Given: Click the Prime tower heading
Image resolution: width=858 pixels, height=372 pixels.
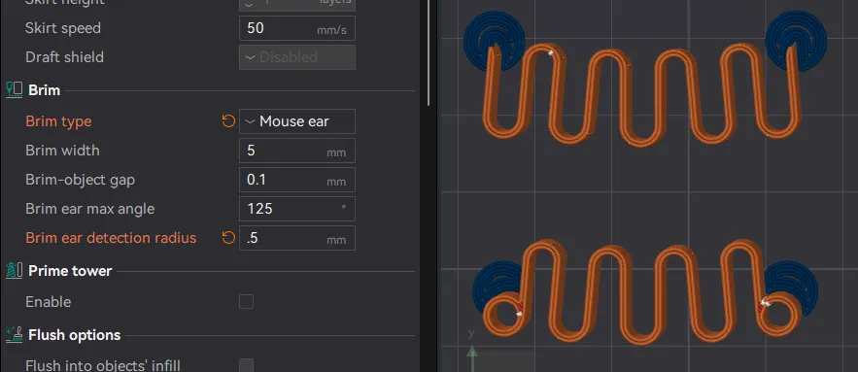Looking at the screenshot, I should 70,271.
